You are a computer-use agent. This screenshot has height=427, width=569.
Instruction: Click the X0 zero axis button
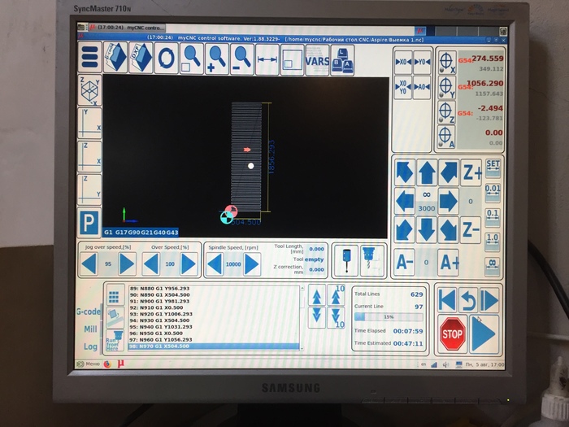pos(402,62)
